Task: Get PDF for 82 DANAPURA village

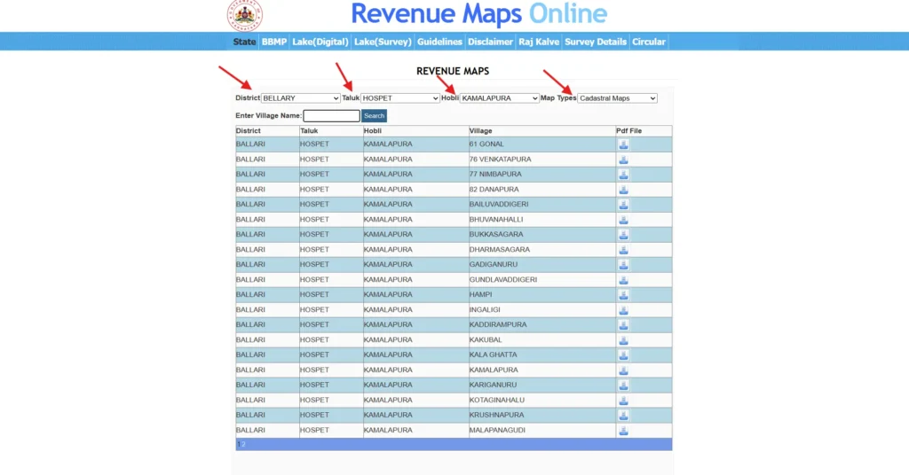Action: pyautogui.click(x=623, y=190)
